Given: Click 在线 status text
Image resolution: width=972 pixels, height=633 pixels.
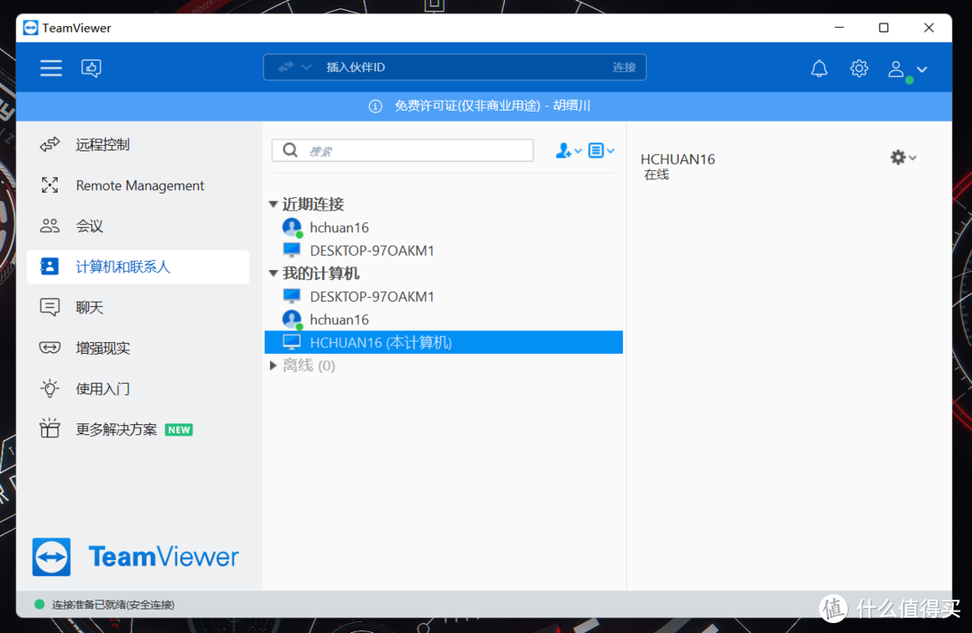Looking at the screenshot, I should (x=656, y=175).
